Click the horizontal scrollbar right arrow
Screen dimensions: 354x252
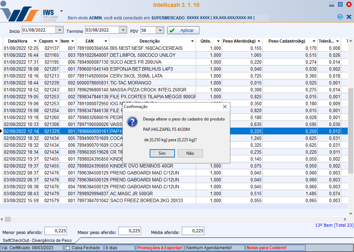(x=345, y=219)
